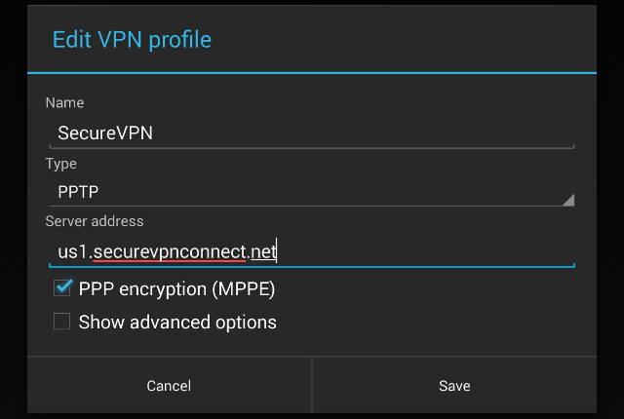624x419 pixels.
Task: Open the Type dropdown showing PPTP
Action: (310, 192)
